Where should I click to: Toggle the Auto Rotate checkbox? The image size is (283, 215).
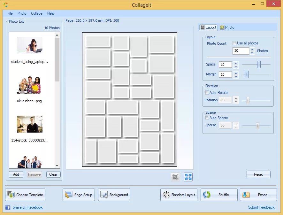pyautogui.click(x=207, y=93)
